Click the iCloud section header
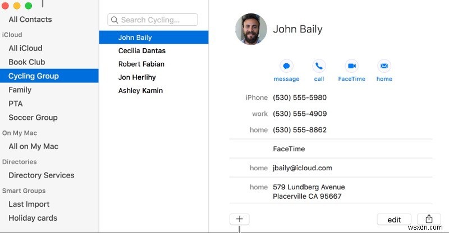The height and width of the screenshot is (233, 449). pos(12,35)
